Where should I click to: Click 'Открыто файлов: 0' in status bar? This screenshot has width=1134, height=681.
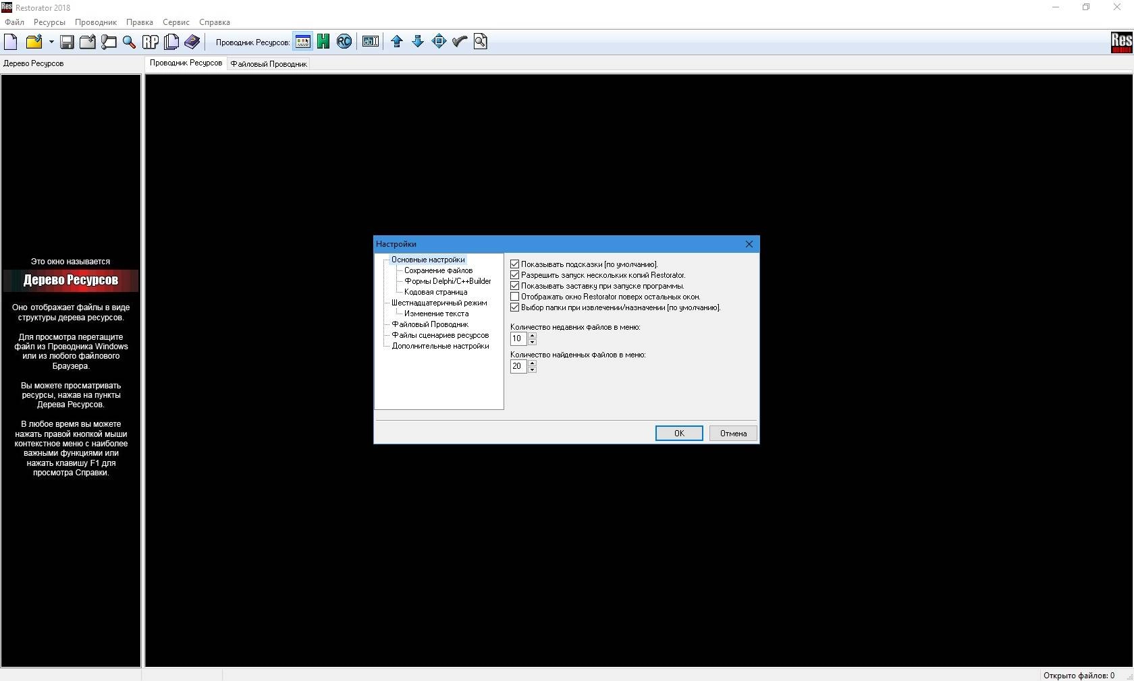[1079, 675]
